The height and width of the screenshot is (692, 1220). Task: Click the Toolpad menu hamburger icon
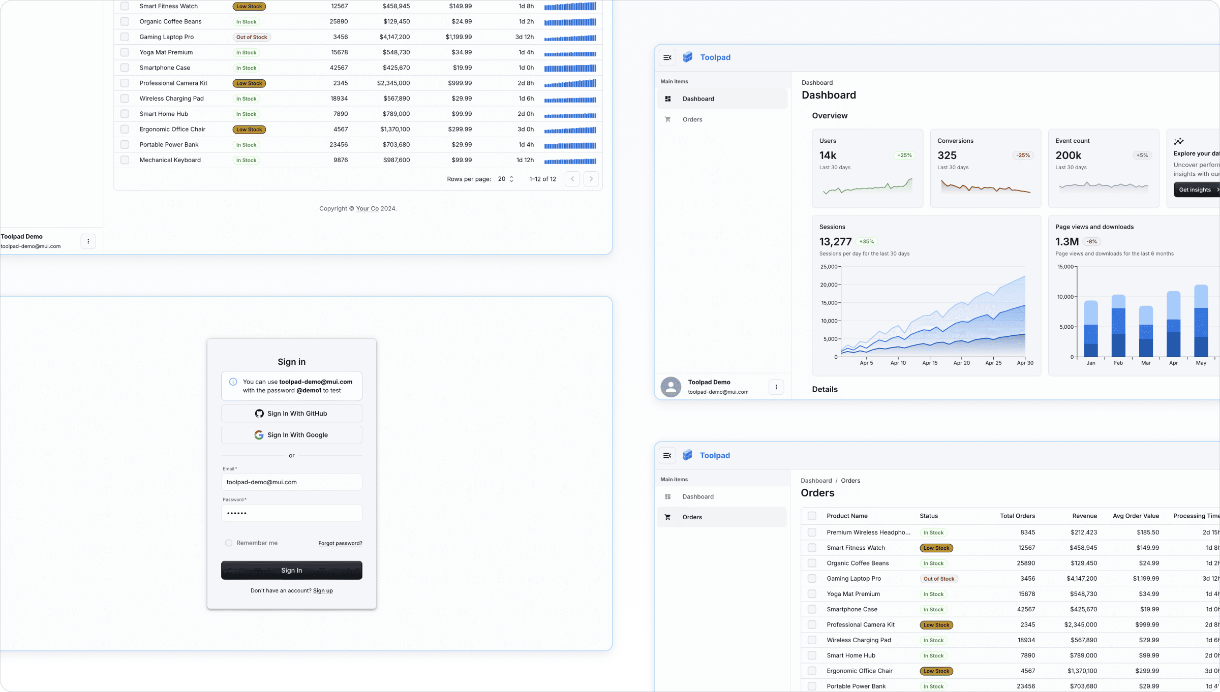[667, 57]
